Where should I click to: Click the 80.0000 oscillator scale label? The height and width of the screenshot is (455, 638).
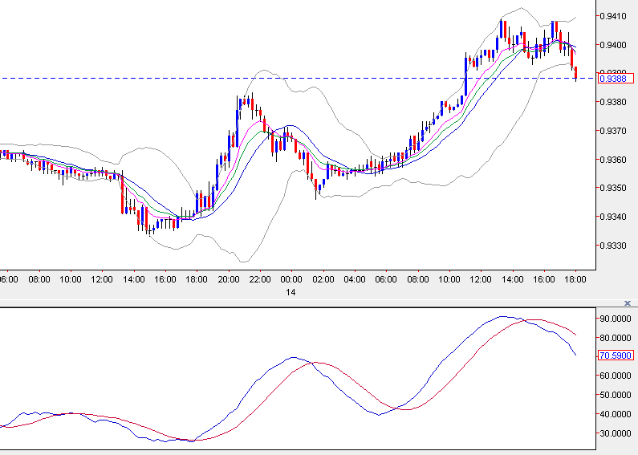[616, 338]
